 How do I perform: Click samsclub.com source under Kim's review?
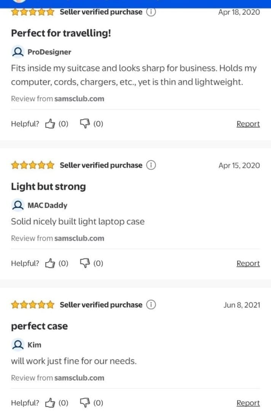[79, 378]
